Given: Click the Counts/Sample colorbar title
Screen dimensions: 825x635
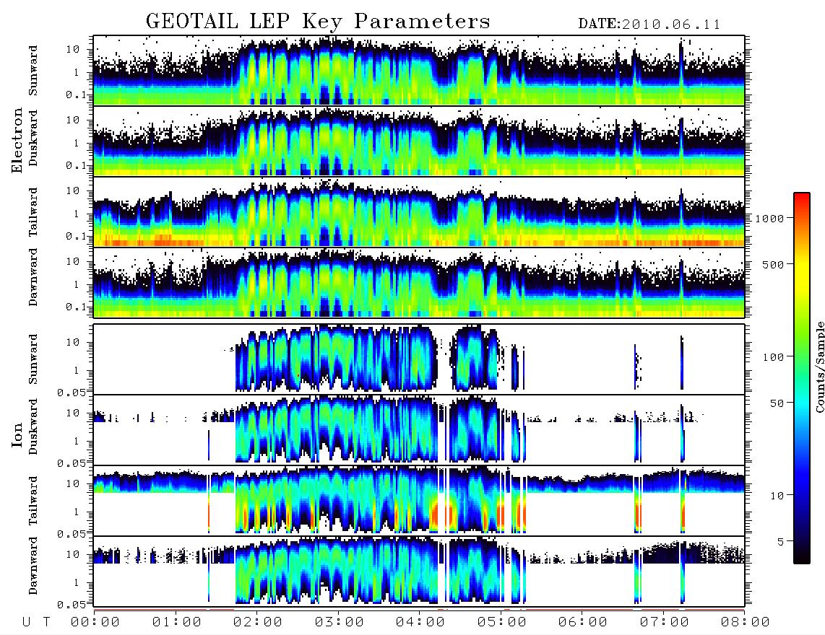Looking at the screenshot, I should tap(819, 367).
